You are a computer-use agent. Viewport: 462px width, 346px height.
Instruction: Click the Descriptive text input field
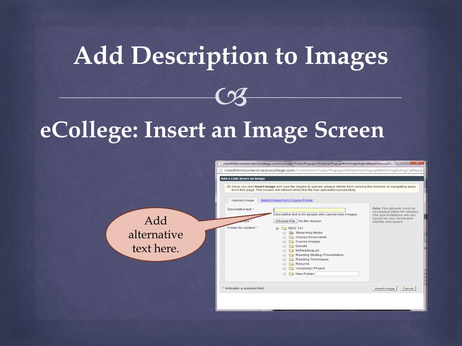(x=310, y=210)
